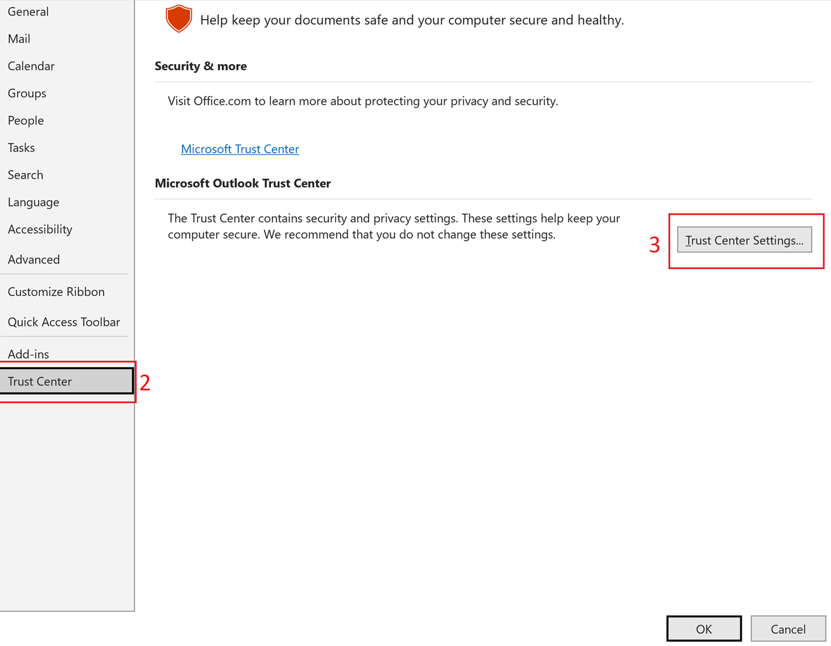The image size is (831, 646).
Task: Select the Groups category in sidebar
Action: click(27, 93)
